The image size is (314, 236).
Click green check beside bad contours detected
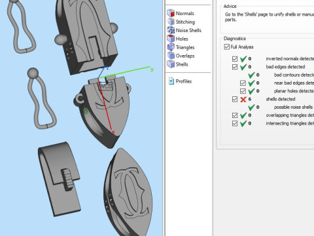click(251, 75)
